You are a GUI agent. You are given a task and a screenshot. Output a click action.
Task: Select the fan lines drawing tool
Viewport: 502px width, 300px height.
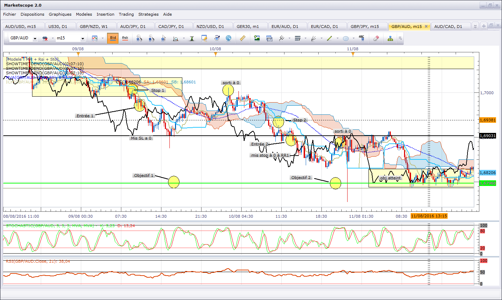coord(313,38)
